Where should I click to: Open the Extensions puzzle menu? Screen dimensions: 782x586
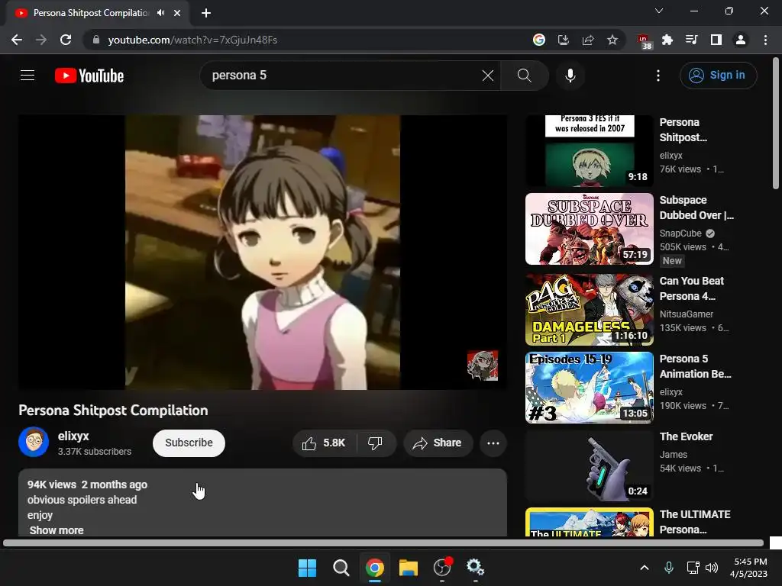pos(667,40)
